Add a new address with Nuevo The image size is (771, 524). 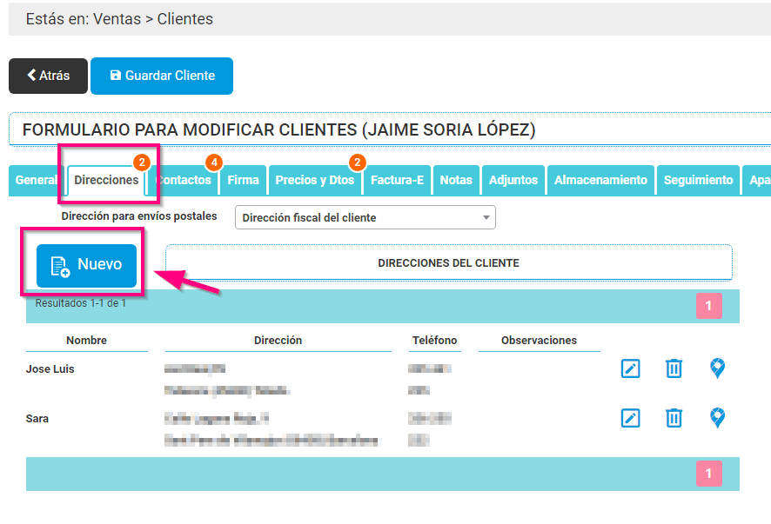pos(86,264)
